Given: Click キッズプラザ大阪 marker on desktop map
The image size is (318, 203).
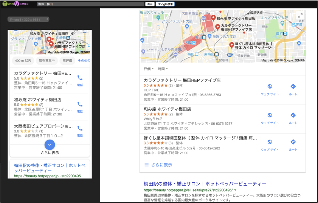Looking at the screenshot, I should coord(282,23).
